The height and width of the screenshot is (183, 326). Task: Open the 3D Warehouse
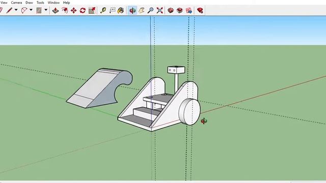(171, 10)
